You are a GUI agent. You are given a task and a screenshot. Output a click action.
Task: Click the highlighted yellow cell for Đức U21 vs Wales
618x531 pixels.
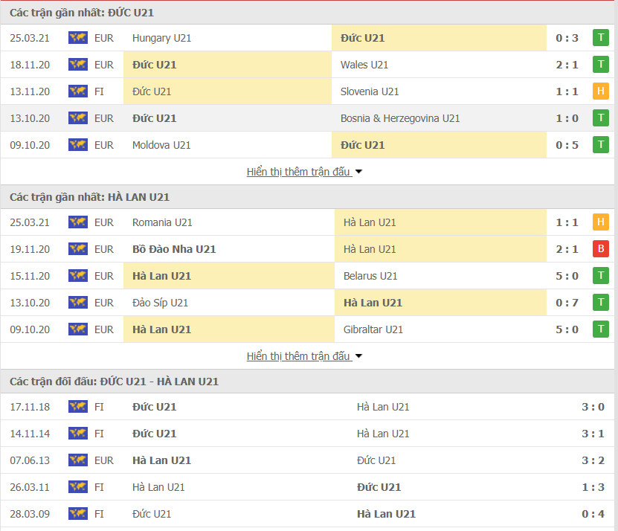[x=223, y=65]
